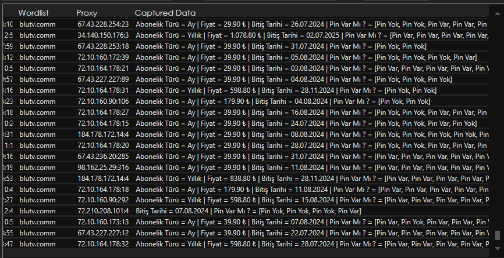Click captured data 179.90 ending 11.08.2024

tap(312, 190)
